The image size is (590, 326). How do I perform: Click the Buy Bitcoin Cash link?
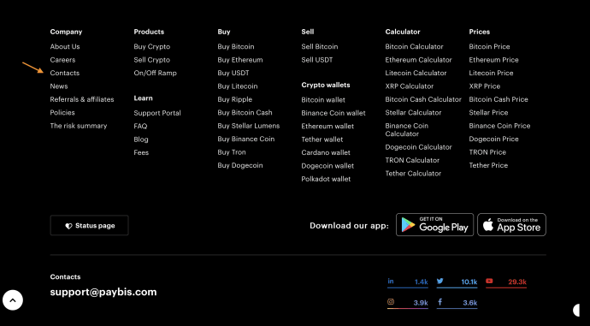tap(245, 113)
